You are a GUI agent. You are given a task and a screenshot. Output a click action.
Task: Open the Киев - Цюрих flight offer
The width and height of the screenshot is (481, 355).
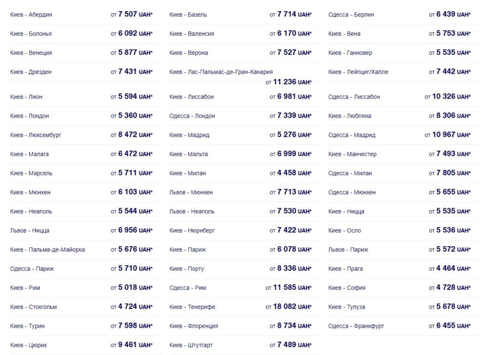coord(29,345)
